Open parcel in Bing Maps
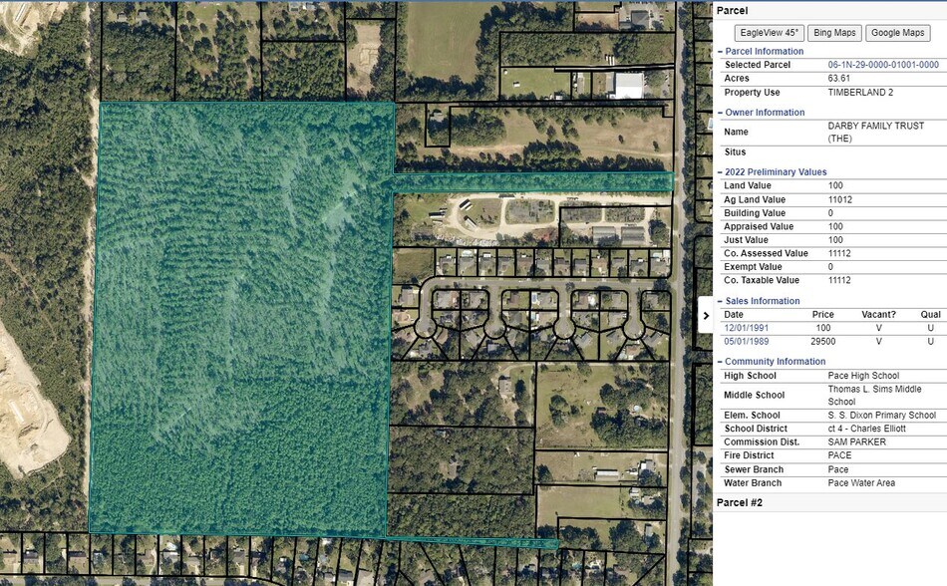Viewport: 947px width, 586px height. pos(832,32)
